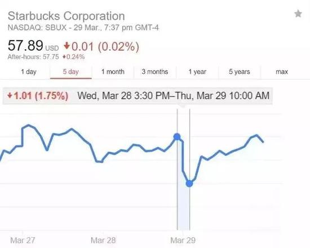Image resolution: width=310 pixels, height=248 pixels.
Task: Click the Mar 29 axis label
Action: (x=183, y=240)
